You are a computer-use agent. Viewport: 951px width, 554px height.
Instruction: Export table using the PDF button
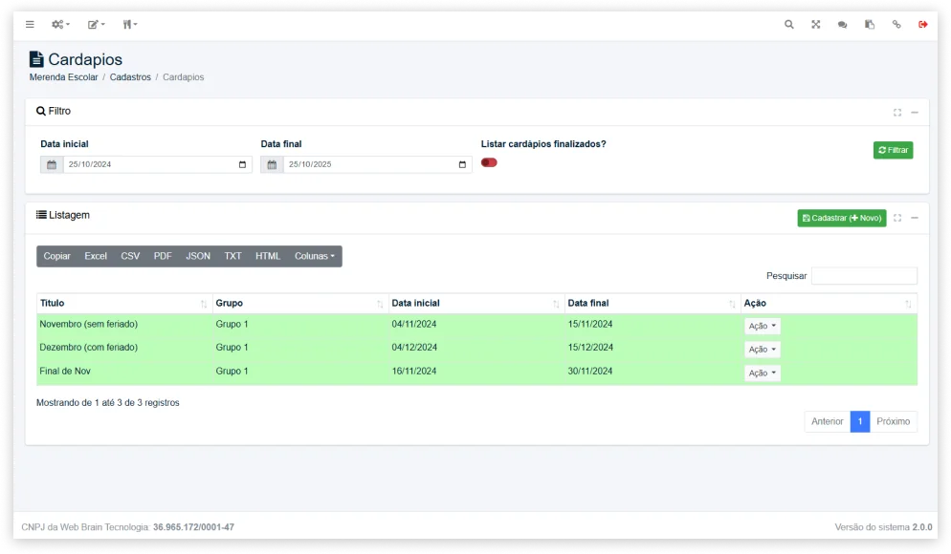pos(163,256)
